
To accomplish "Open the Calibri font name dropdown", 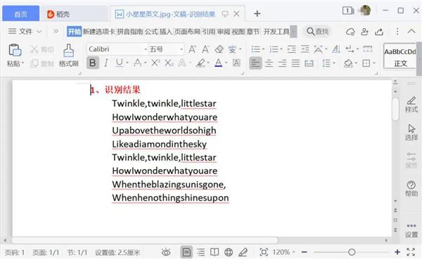I will pos(146,49).
